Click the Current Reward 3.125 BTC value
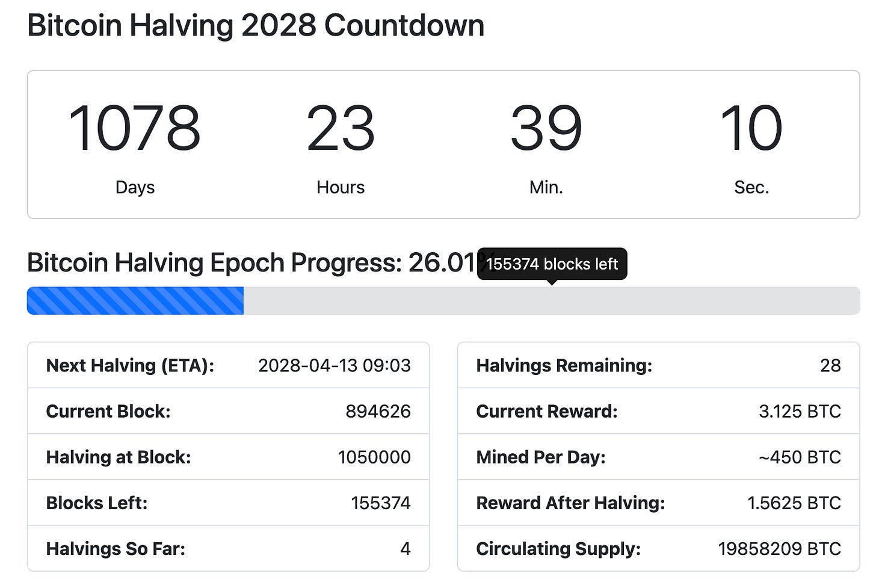 800,411
